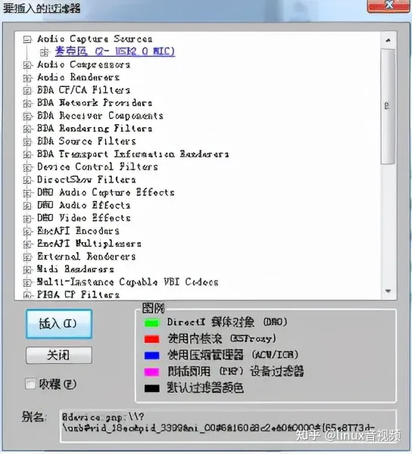Click the filter list scrollbar thumb
The height and width of the screenshot is (454, 412).
[x=388, y=107]
